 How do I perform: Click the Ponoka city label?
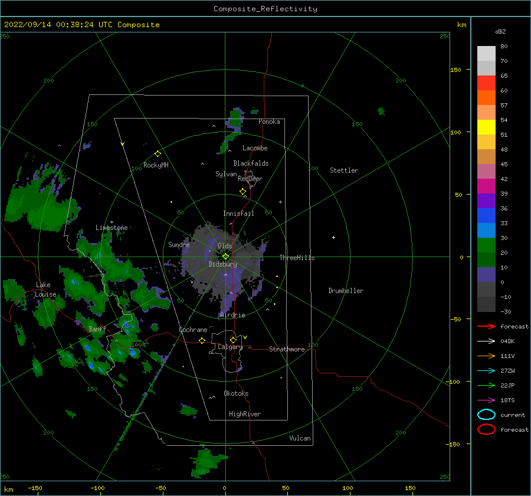pyautogui.click(x=269, y=121)
